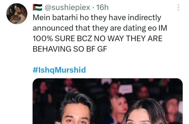Click the tweet text starting 'Mein batarhi ho'
This screenshot has height=124, width=189.
tap(100, 33)
